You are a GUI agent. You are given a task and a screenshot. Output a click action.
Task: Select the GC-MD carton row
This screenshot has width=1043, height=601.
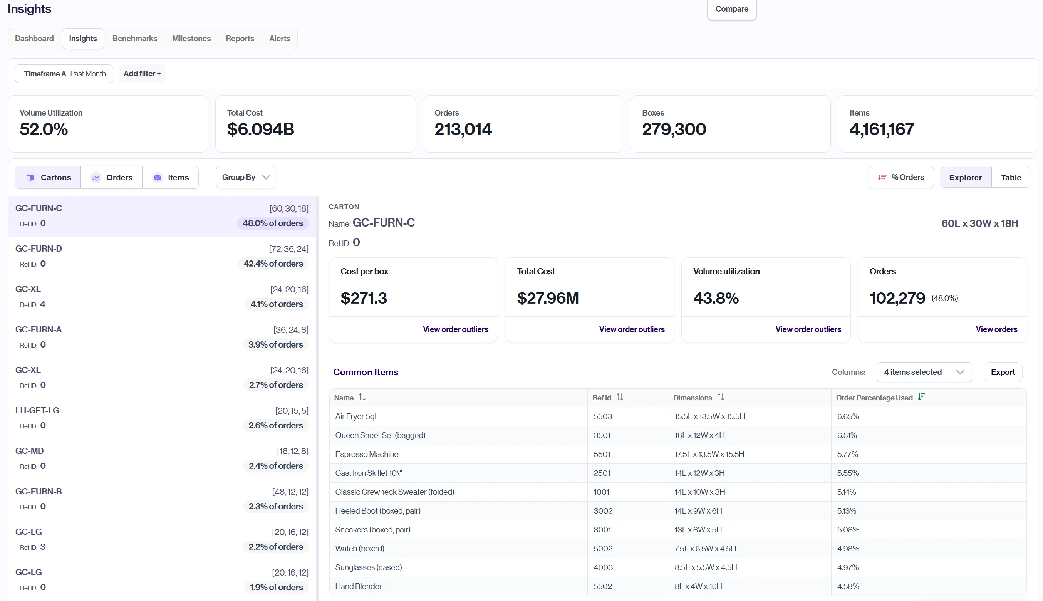(x=162, y=458)
